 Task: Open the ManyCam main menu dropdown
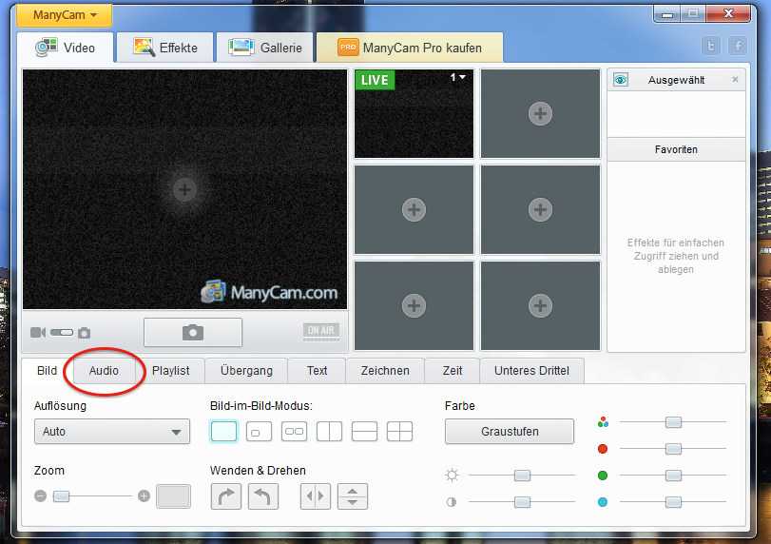tap(65, 15)
